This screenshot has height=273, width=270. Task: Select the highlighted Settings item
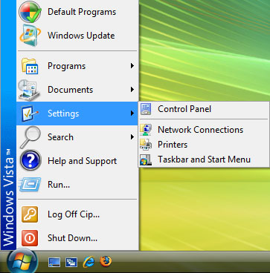pyautogui.click(x=77, y=114)
